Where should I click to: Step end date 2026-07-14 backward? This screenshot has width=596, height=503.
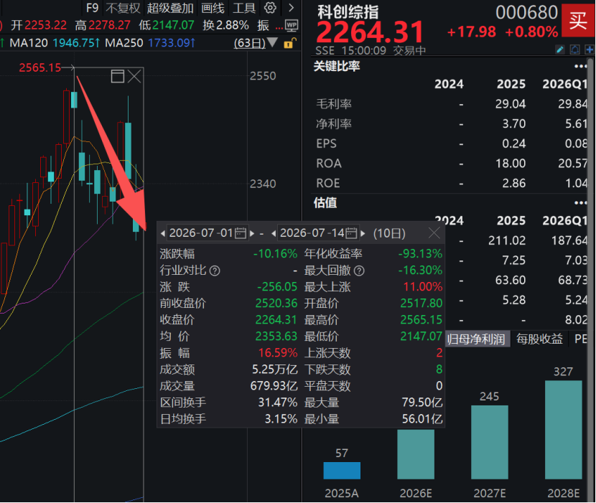274,233
